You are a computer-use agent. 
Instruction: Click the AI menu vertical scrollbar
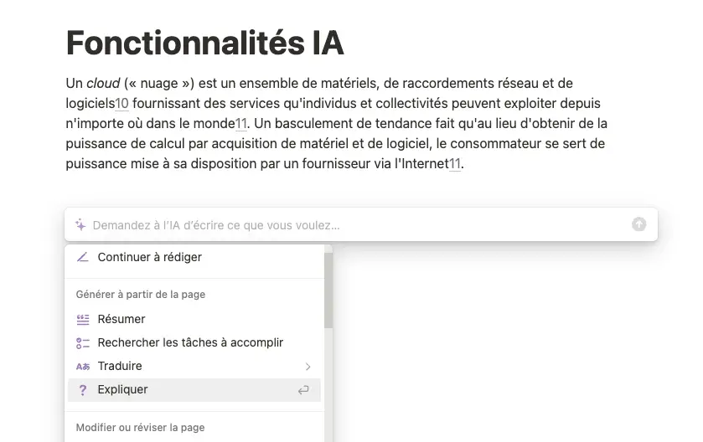pos(328,290)
